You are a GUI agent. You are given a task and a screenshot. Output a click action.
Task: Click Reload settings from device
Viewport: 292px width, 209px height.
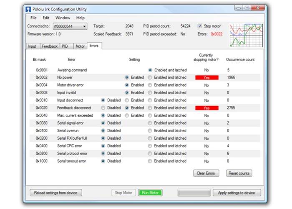pos(55,193)
